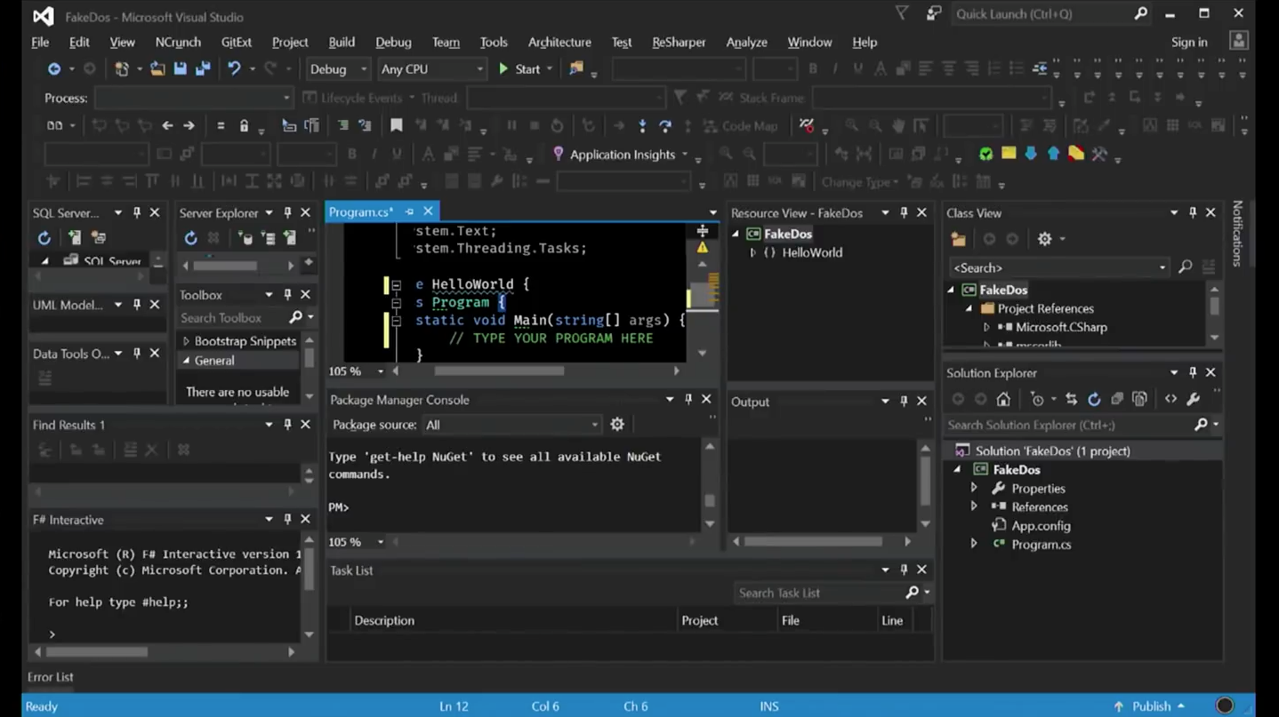Click the feedback icon beside Quick Launch
The image size is (1279, 717).
(x=933, y=13)
